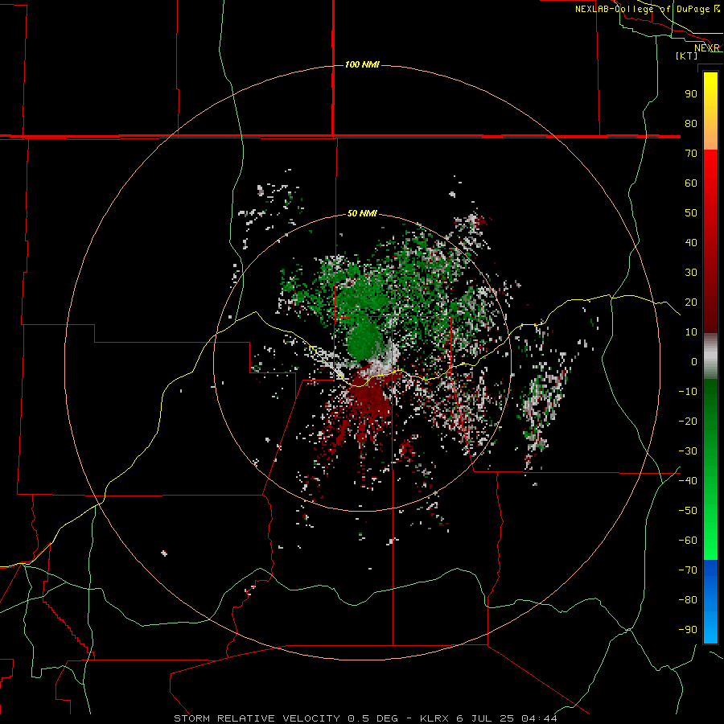Viewport: 724px width, 724px height.
Task: Click the -50 scale value
Action: [x=688, y=511]
